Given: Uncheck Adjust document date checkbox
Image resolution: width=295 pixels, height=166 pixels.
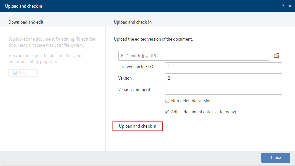Looking at the screenshot, I should click(x=167, y=112).
